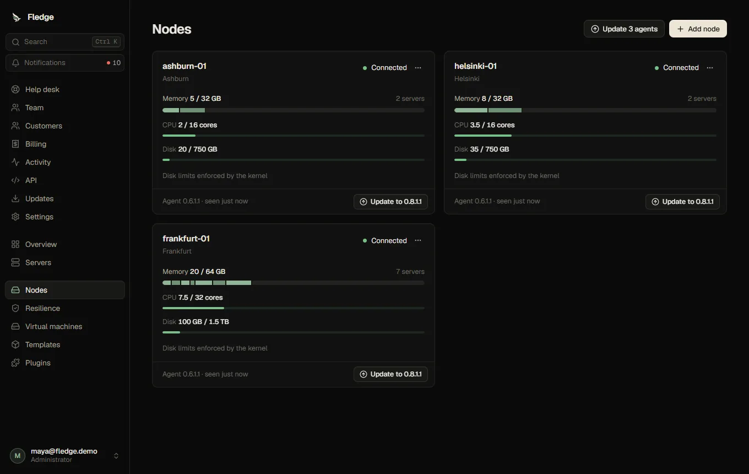Click the Servers stack icon

pyautogui.click(x=15, y=262)
